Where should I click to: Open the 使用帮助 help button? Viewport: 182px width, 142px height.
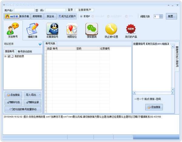tap(37, 16)
